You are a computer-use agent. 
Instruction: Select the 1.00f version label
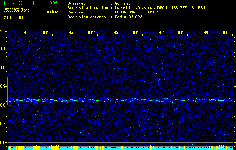click(52, 3)
